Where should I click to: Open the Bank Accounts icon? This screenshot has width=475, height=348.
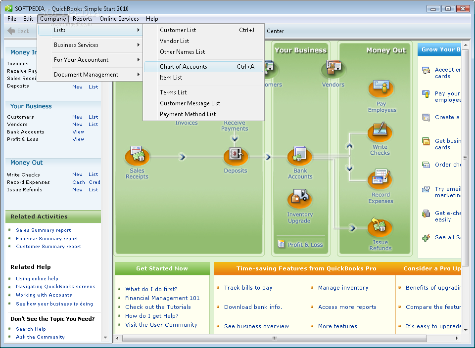[300, 156]
